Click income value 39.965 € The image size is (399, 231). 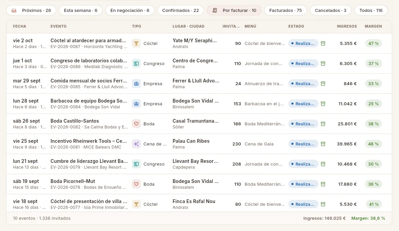tap(346, 144)
